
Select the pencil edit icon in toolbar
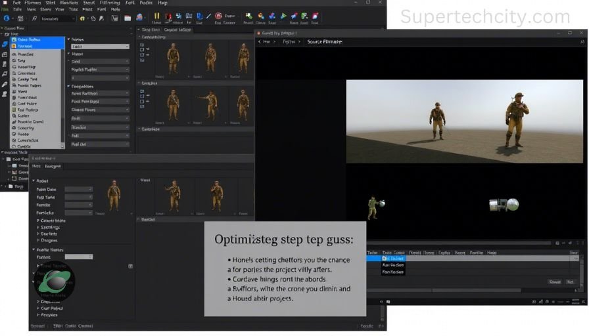209,16
